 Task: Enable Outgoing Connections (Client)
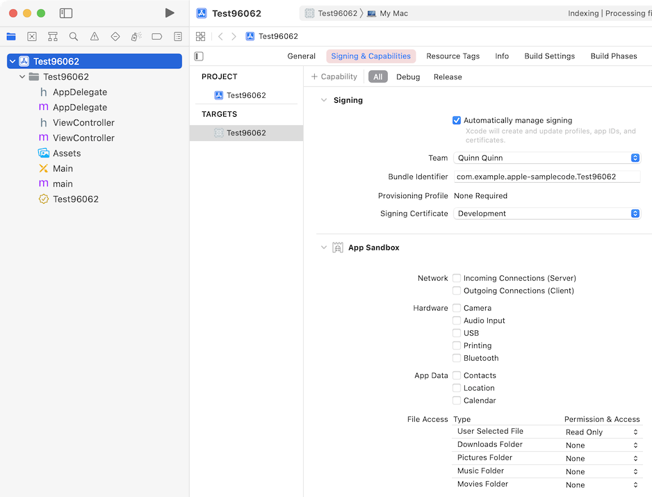(457, 291)
